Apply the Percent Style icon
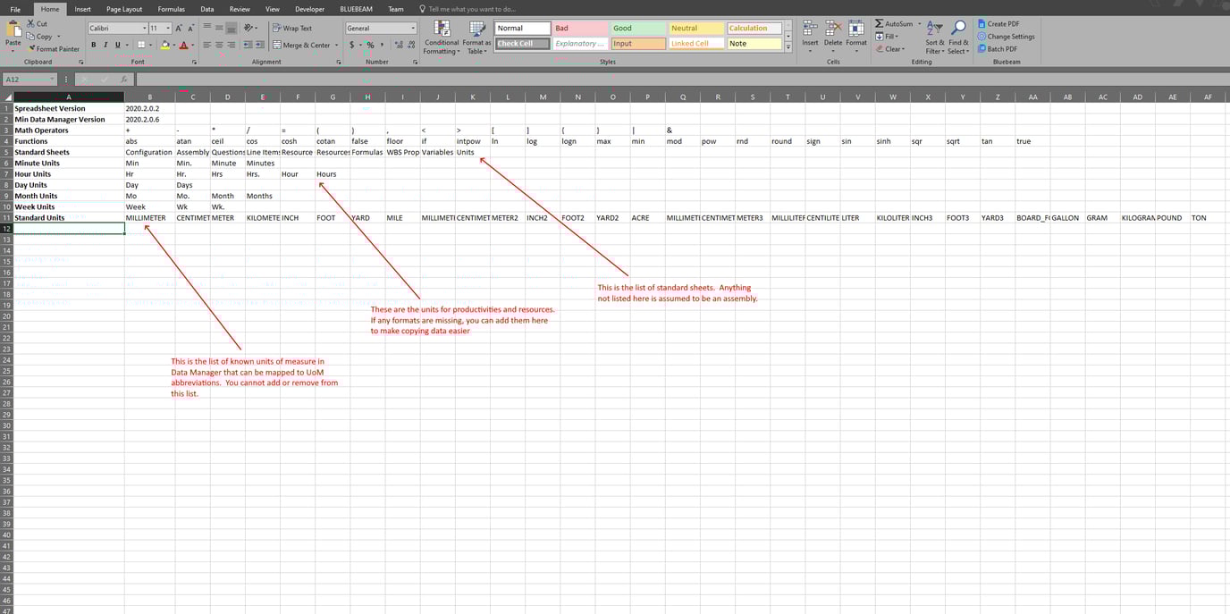Viewport: 1230px width, 614px height. (x=371, y=44)
